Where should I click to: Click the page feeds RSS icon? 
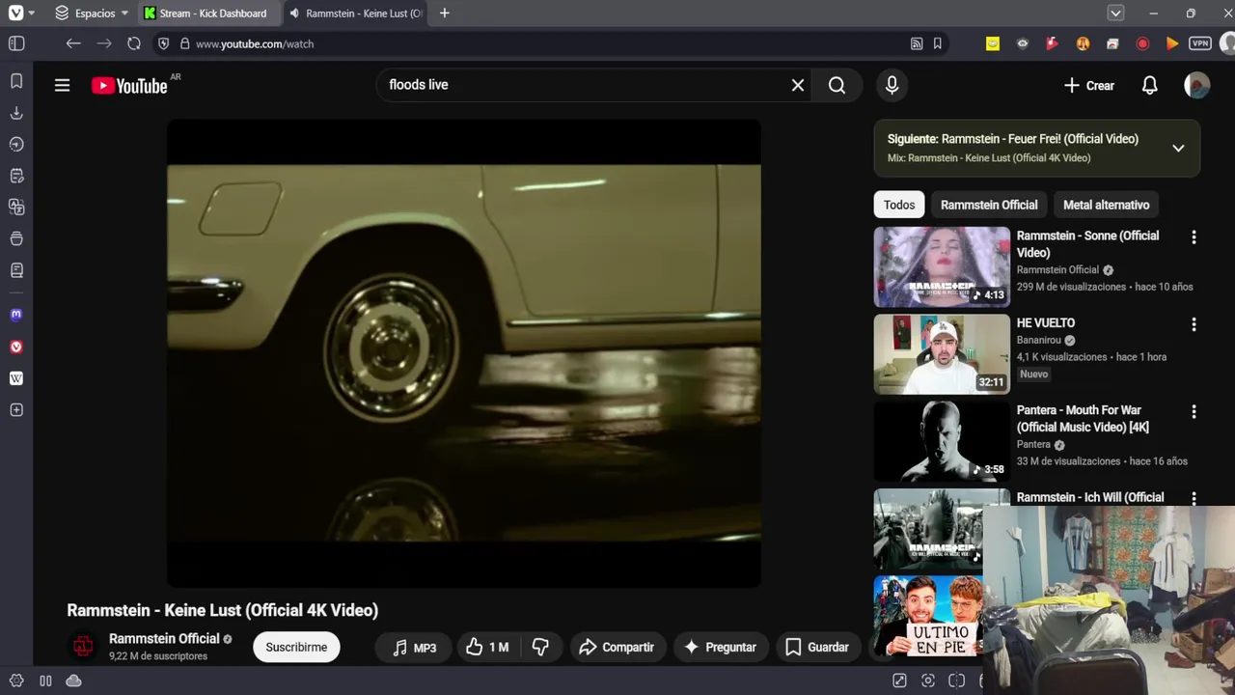coord(917,43)
